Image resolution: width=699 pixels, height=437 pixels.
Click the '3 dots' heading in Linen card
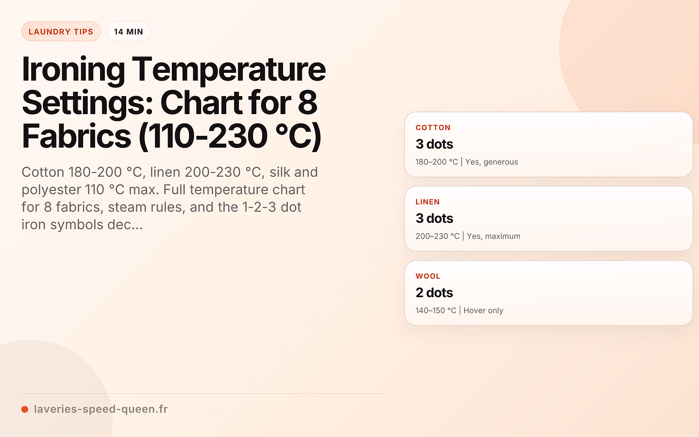[x=434, y=218]
